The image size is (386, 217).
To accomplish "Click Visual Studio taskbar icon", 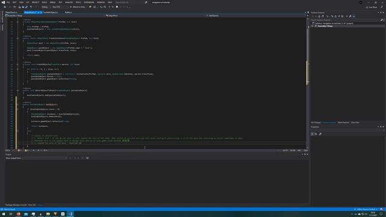I will [x=71, y=214].
